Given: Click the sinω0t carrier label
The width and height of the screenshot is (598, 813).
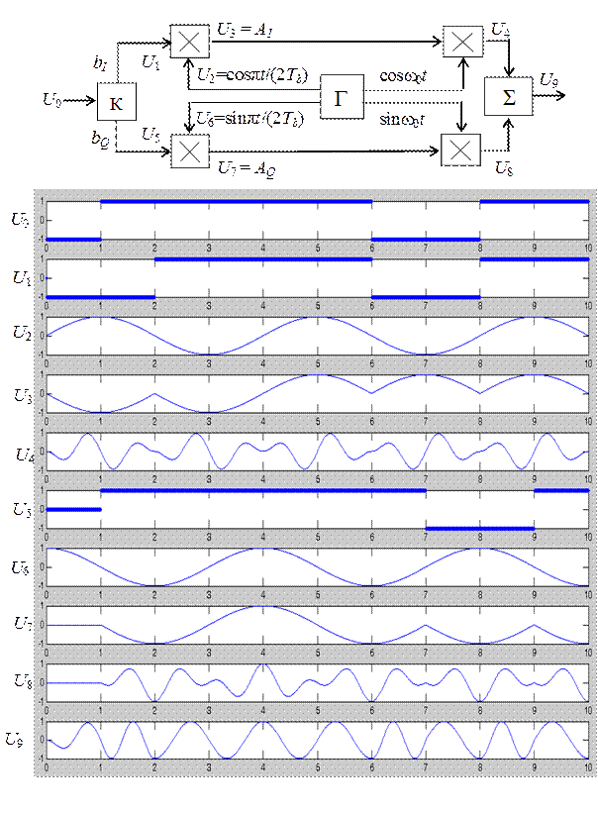Looking at the screenshot, I should [x=402, y=120].
